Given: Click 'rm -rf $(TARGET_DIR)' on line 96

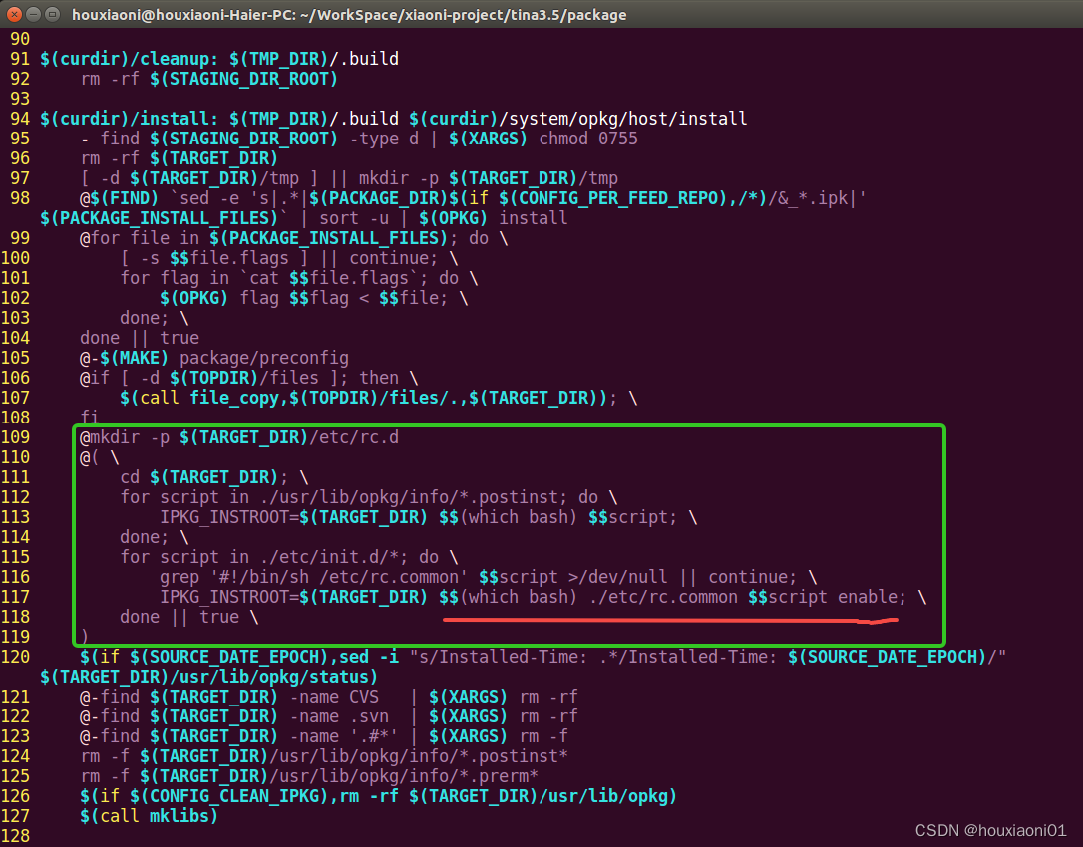Looking at the screenshot, I should coord(179,158).
